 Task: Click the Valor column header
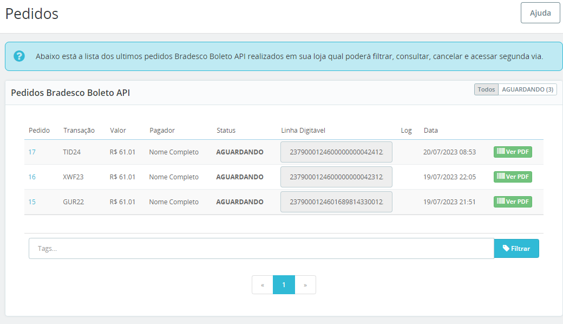click(x=118, y=131)
